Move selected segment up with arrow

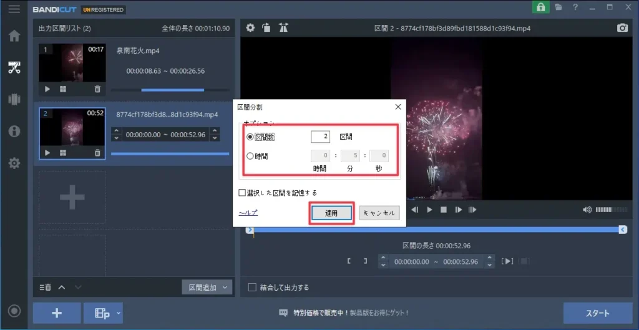tap(62, 287)
